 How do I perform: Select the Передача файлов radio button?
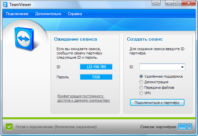click(x=141, y=87)
